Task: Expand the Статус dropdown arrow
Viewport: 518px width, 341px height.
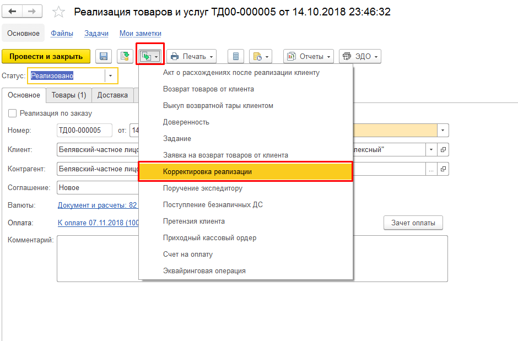Action: tap(111, 76)
